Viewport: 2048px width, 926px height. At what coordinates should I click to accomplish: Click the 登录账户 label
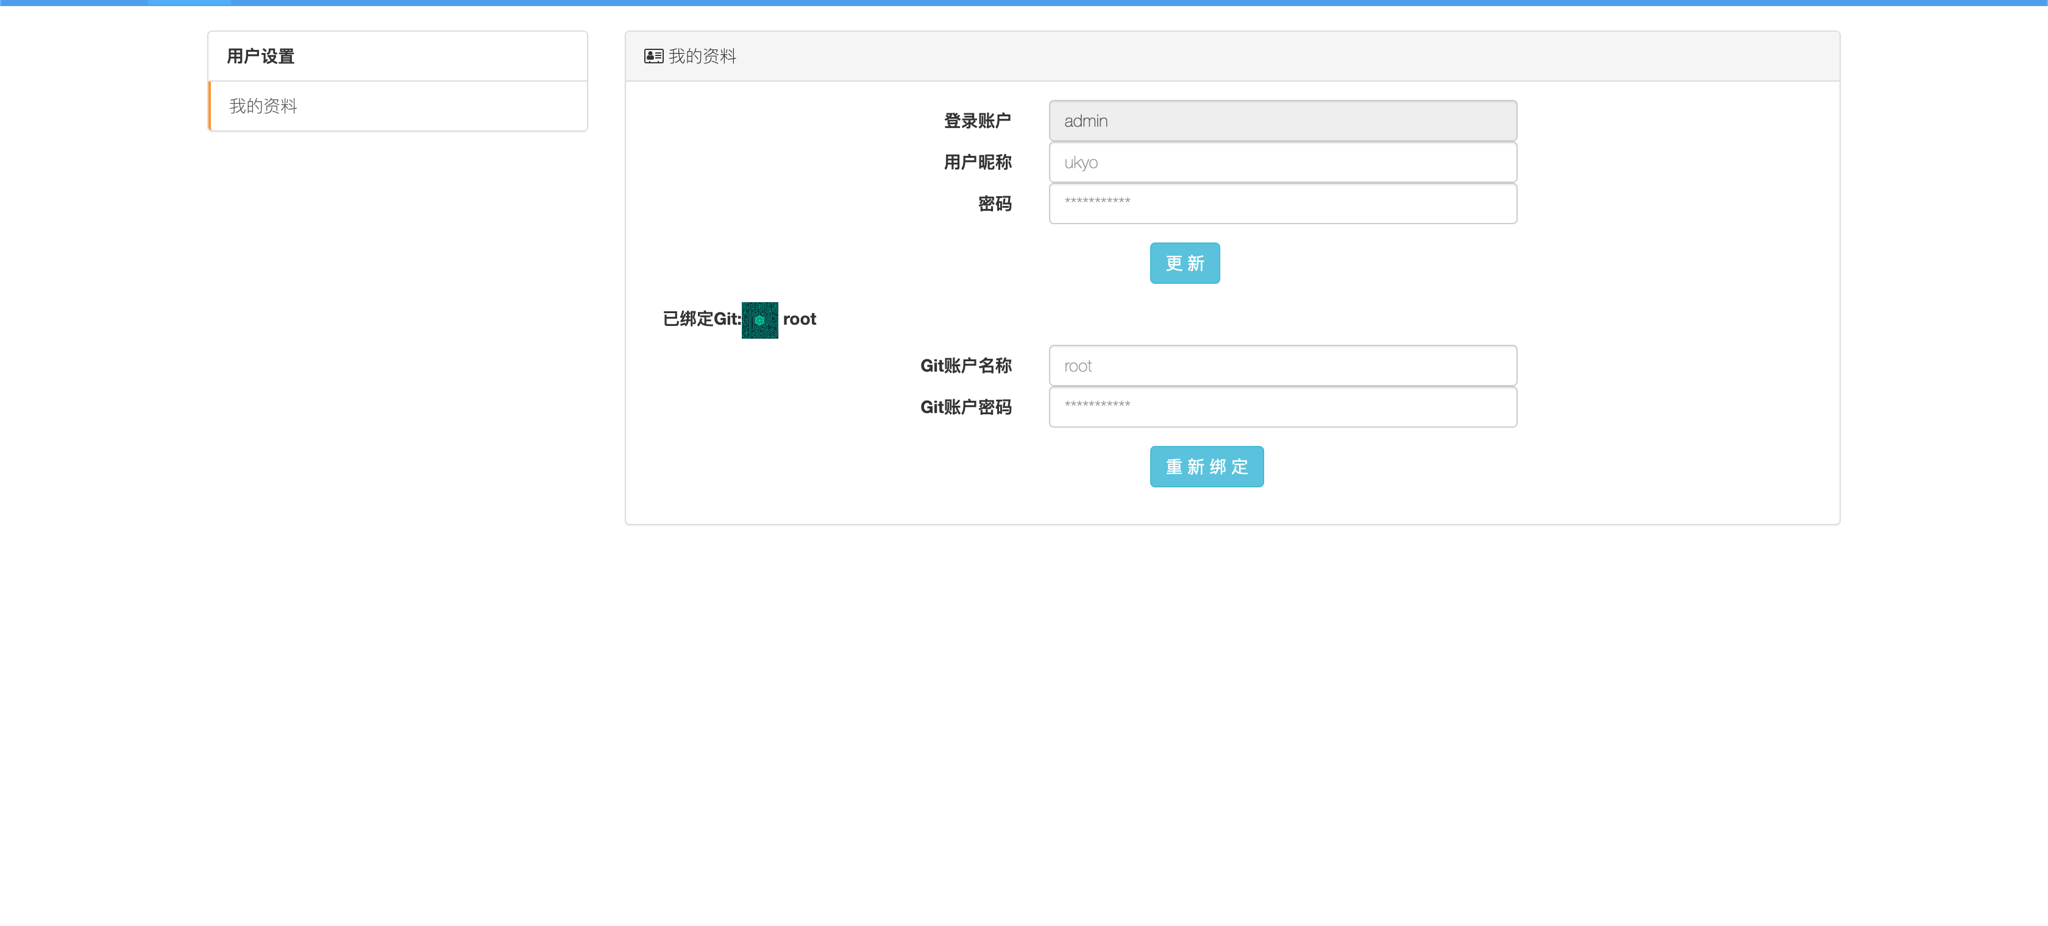click(x=977, y=121)
